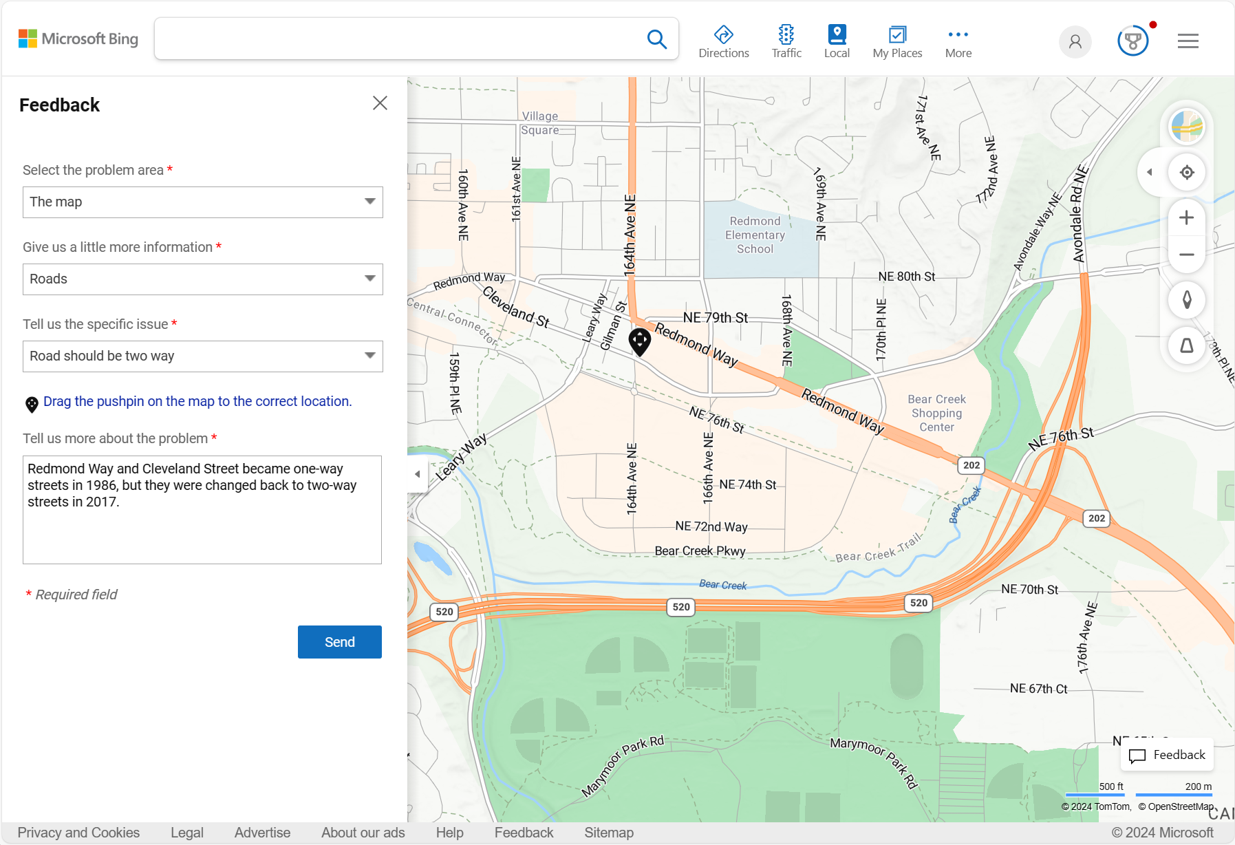Image resolution: width=1235 pixels, height=845 pixels.
Task: Open Directions
Action: pos(724,41)
